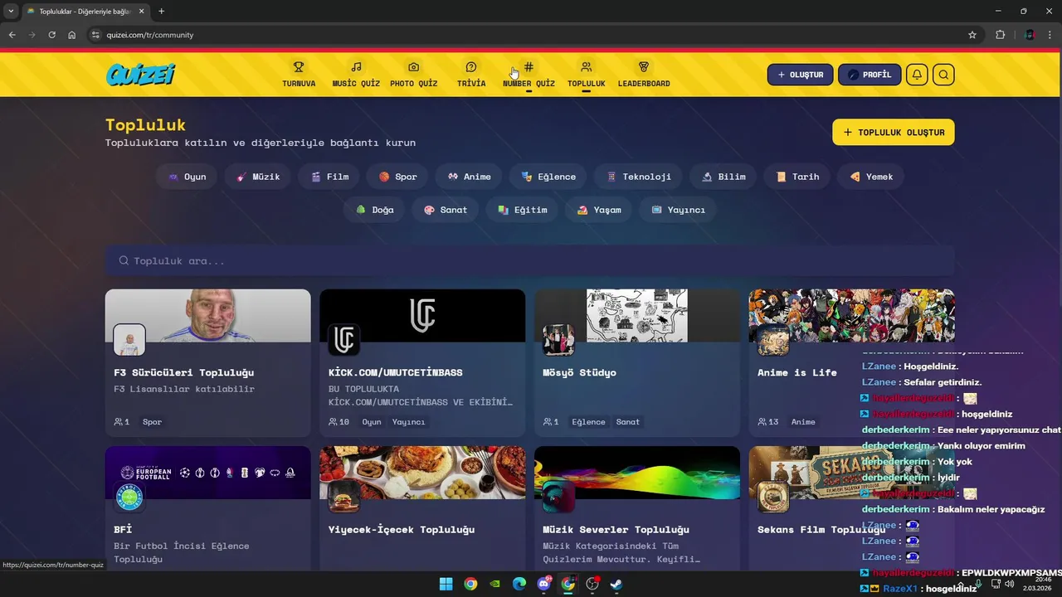The width and height of the screenshot is (1062, 597).
Task: Bookmark this page with star icon
Action: 972,35
